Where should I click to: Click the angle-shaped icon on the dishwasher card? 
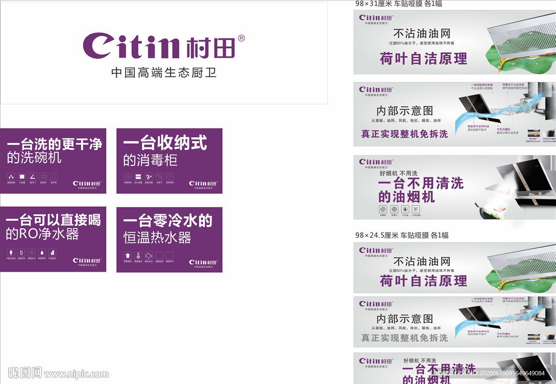33,176
